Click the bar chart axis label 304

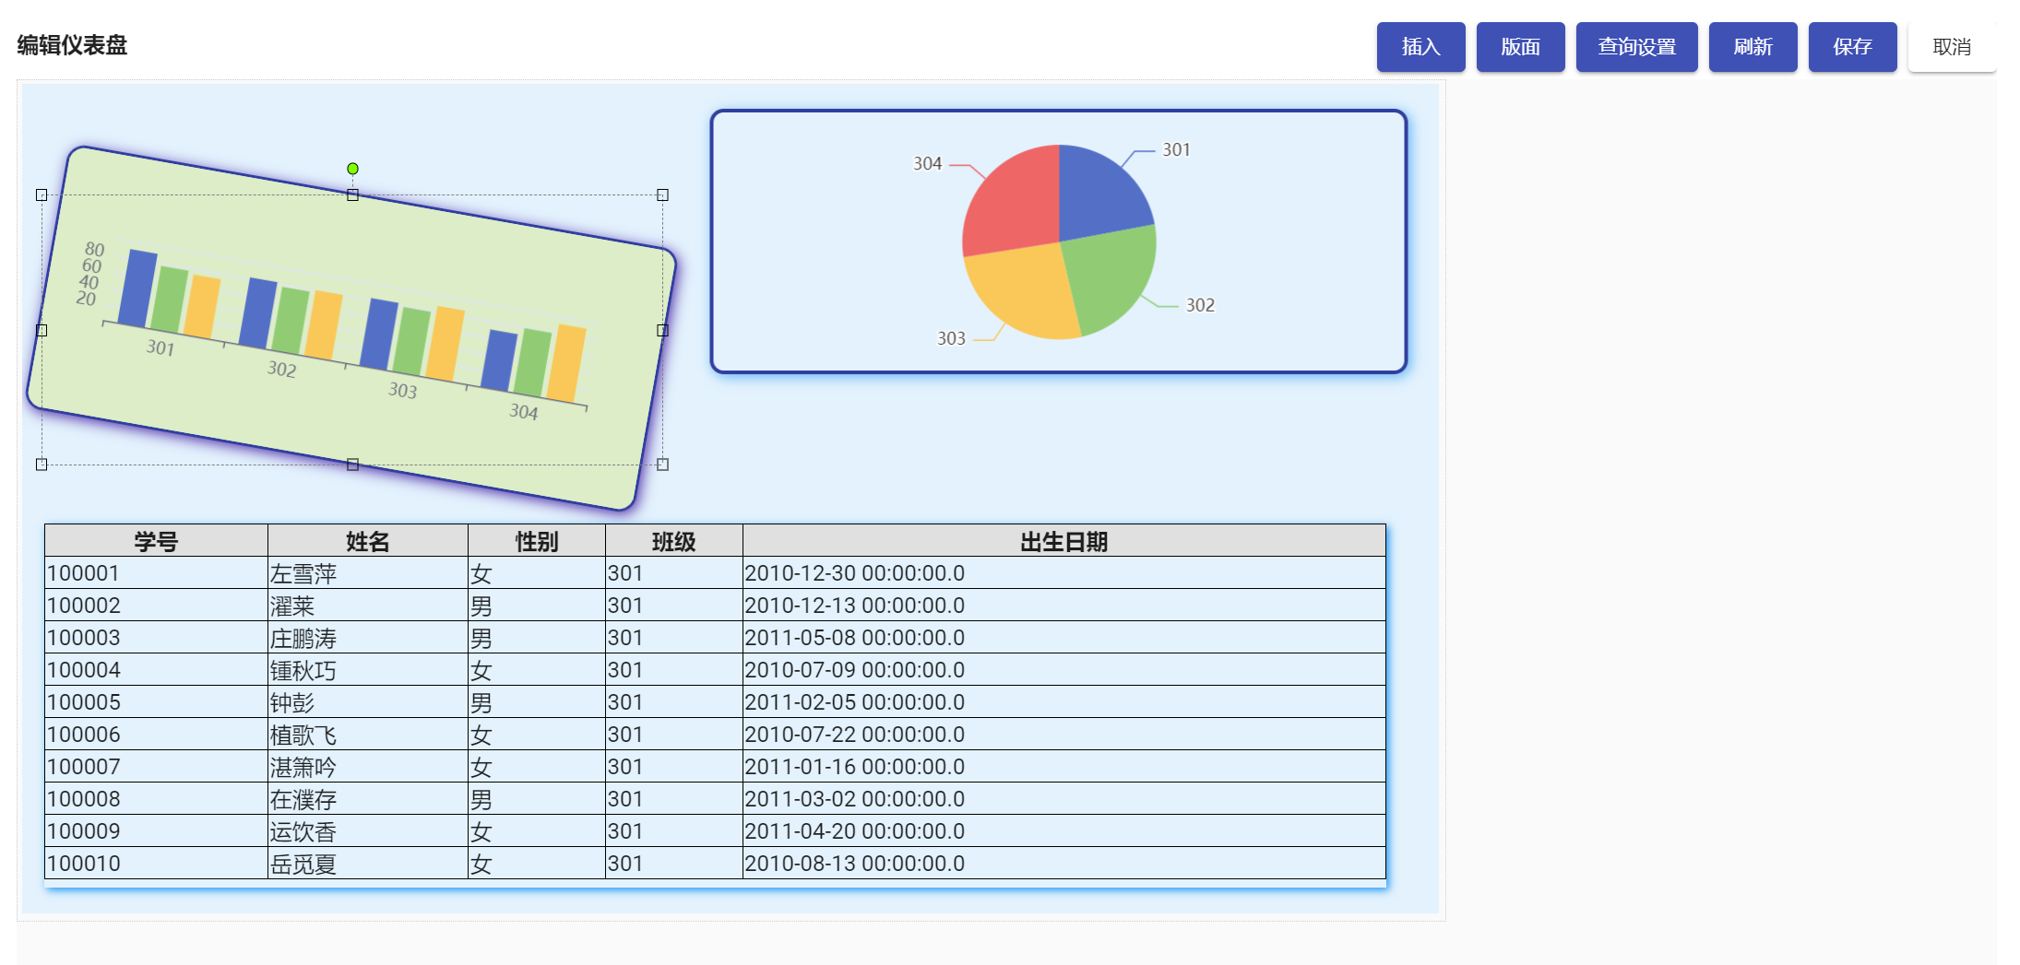[x=524, y=411]
